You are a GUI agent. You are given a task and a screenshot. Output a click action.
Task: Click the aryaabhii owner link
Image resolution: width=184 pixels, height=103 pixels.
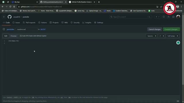17,17
